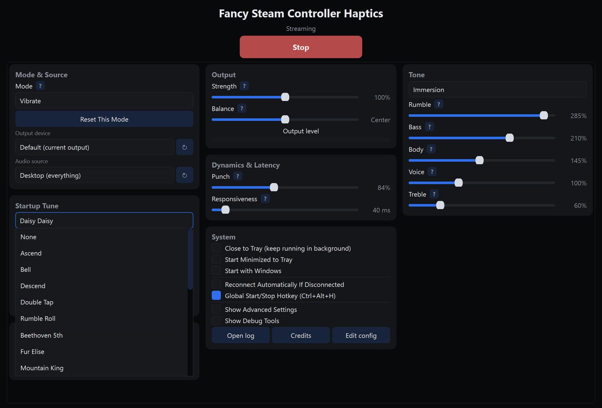Enable Reconnect Automatically If Disconnected

pyautogui.click(x=216, y=284)
